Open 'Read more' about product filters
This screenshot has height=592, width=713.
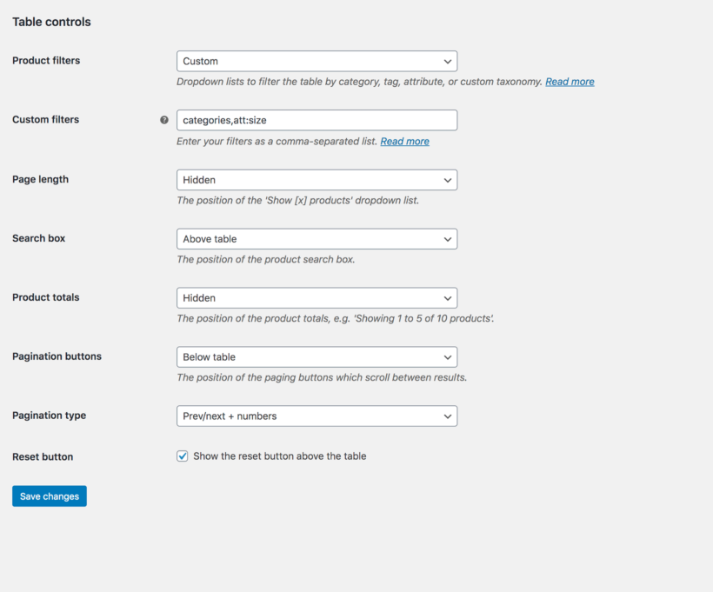click(x=570, y=81)
